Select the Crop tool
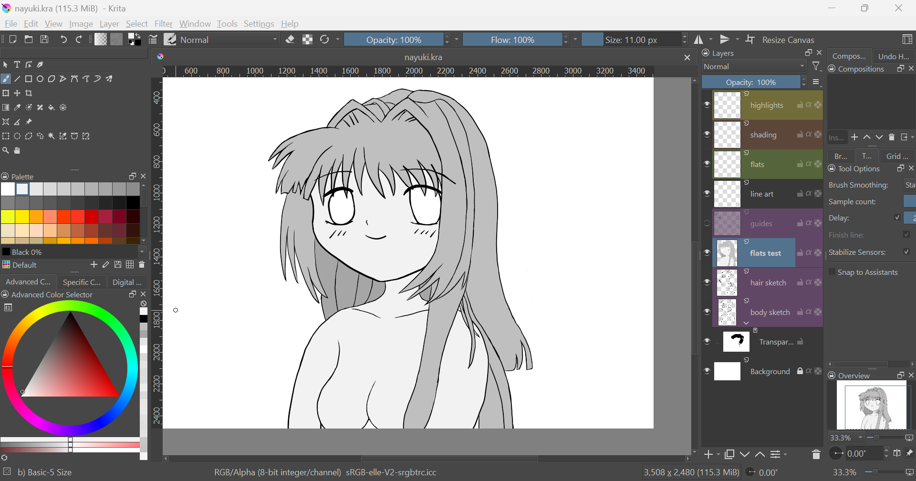 (29, 94)
